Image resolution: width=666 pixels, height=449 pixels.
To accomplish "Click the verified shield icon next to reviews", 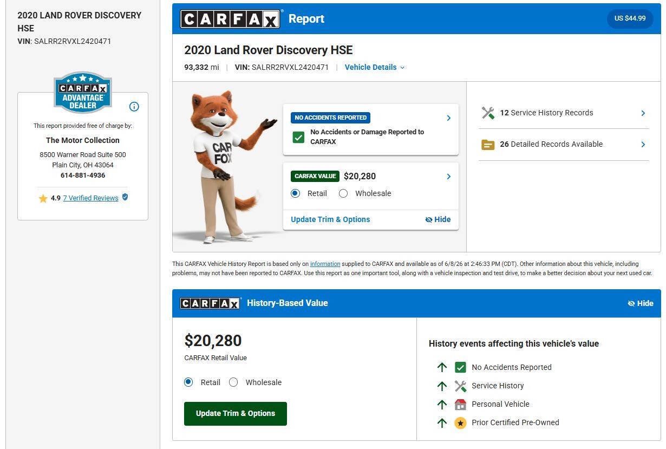I will pos(125,197).
